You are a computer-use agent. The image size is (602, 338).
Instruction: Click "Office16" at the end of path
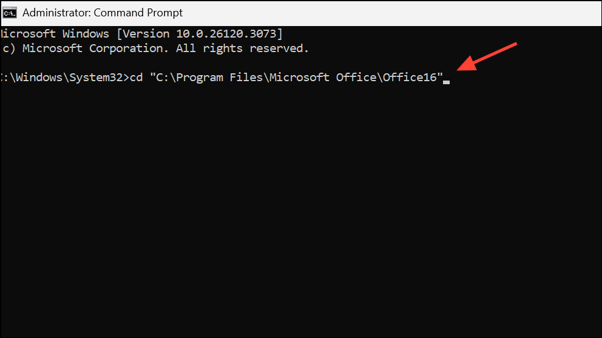click(411, 78)
